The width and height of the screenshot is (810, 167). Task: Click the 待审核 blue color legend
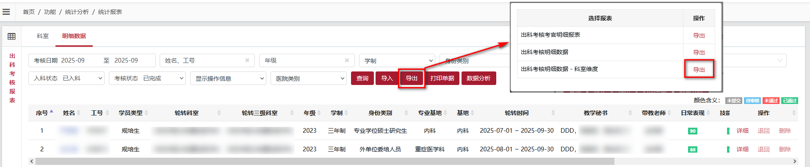(752, 101)
